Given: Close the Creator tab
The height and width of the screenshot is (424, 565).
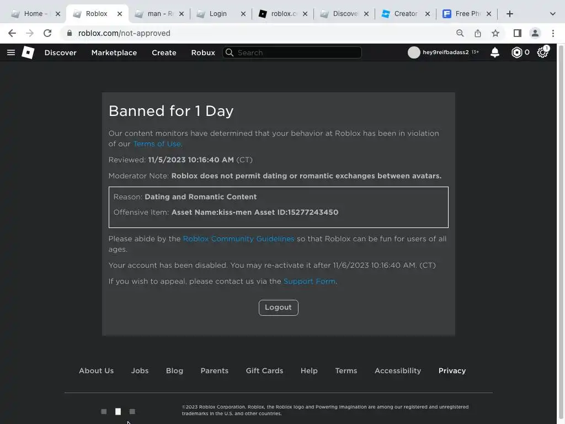Looking at the screenshot, I should point(428,14).
